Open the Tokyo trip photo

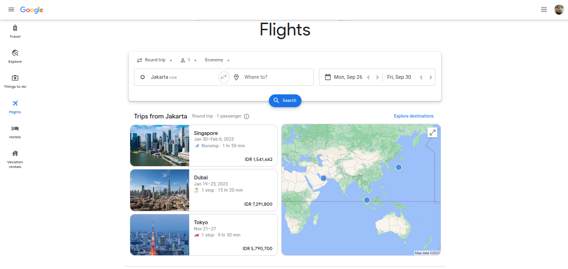click(x=159, y=235)
